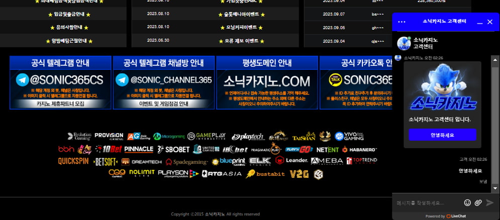500x220 pixels.
Task: Click the paperclip attachment icon
Action: [478, 202]
